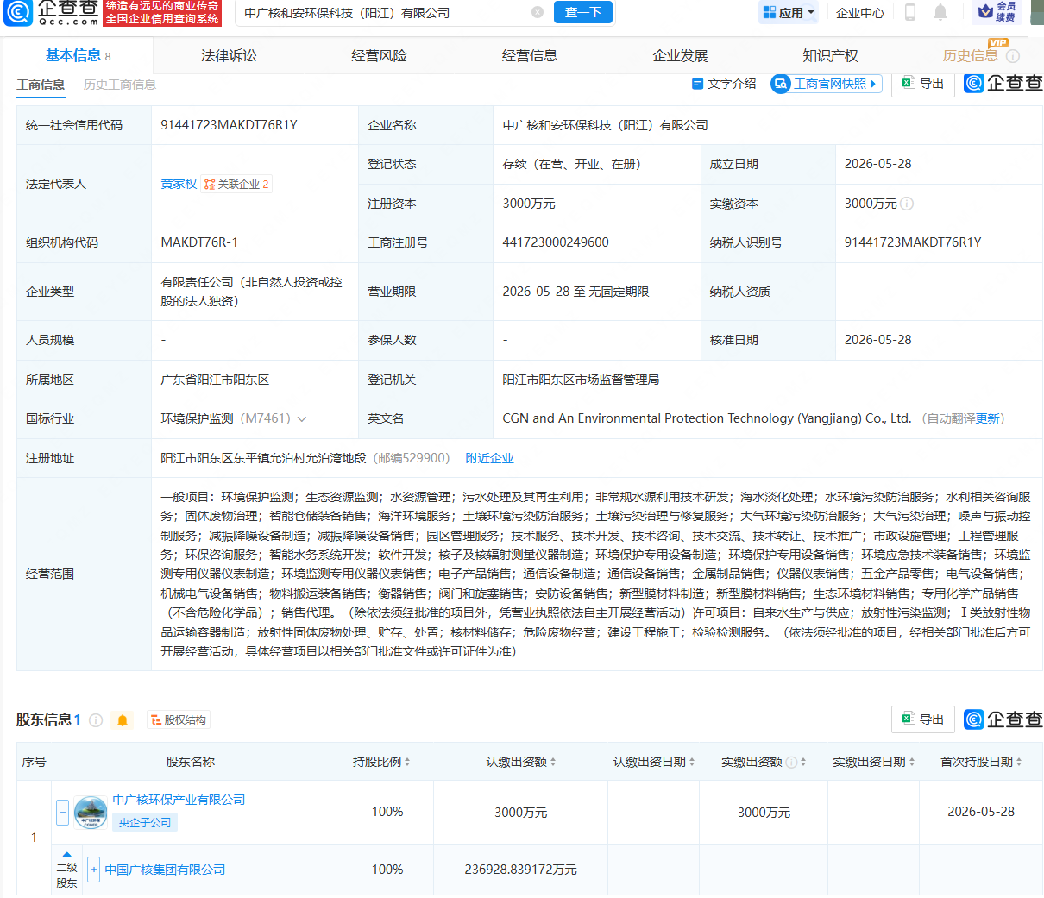Click the 中广核环保产业有限公司 logo thumbnail
The width and height of the screenshot is (1044, 898).
91,812
